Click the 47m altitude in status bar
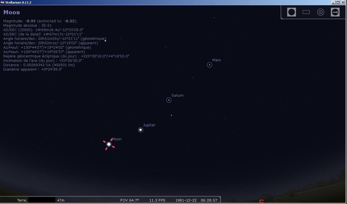This screenshot has width=347, height=204. 61,200
